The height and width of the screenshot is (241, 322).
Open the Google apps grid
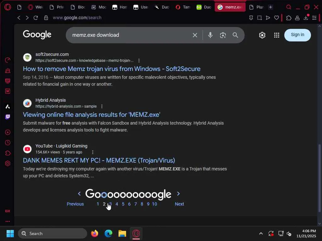tap(277, 35)
